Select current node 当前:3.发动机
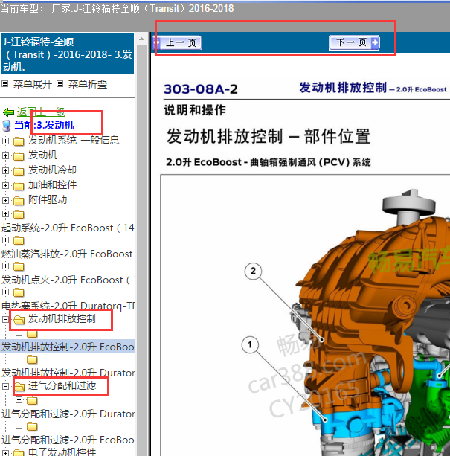This screenshot has width=450, height=456. pyautogui.click(x=44, y=125)
